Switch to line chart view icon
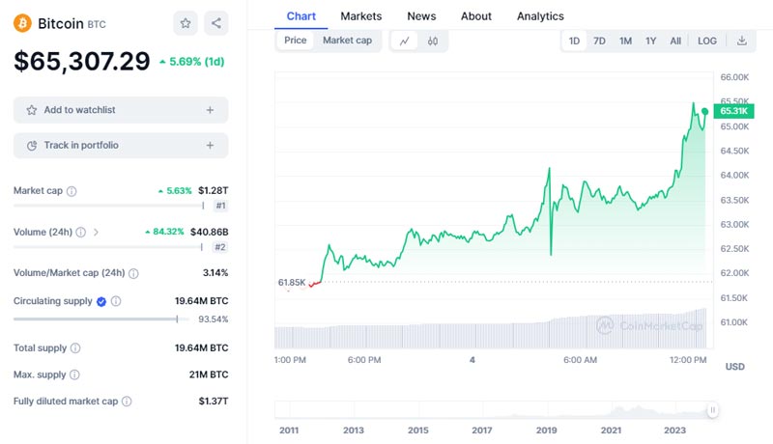Screen dimensions: 773x444 point(404,41)
